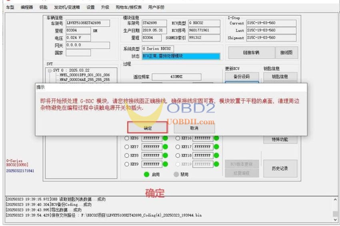340x226 pixels.
Task: Click the empty 国家 field
Action: click(78, 52)
